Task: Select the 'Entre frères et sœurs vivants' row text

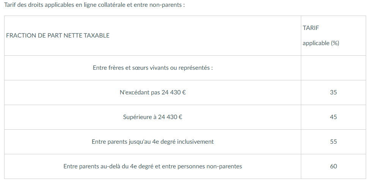Action: (x=153, y=68)
